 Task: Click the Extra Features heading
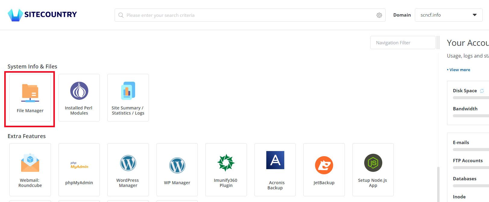click(x=27, y=136)
